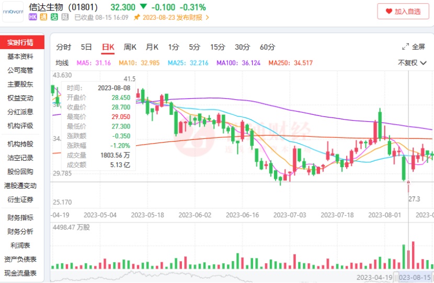Expand the 2023-08-23 发布财报 link arrow
The height and width of the screenshot is (283, 434).
[x=208, y=17]
